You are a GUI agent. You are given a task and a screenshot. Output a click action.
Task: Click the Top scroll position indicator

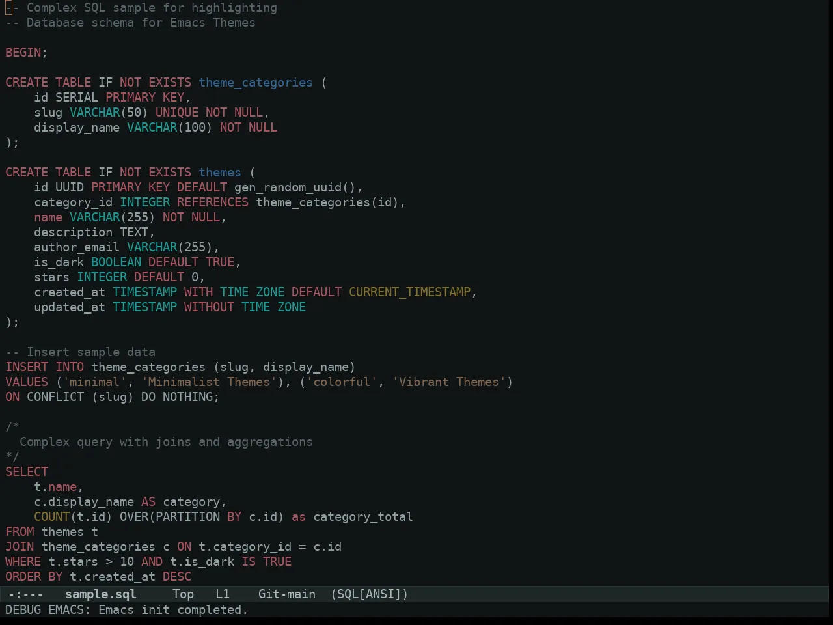pos(183,594)
